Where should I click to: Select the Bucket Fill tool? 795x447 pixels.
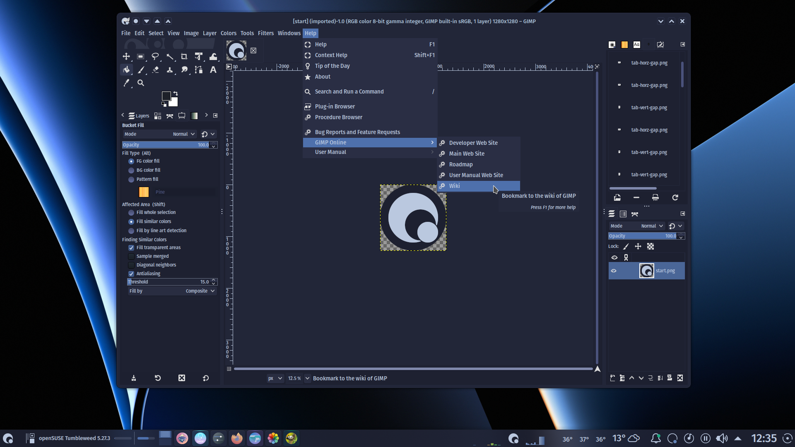tap(126, 70)
